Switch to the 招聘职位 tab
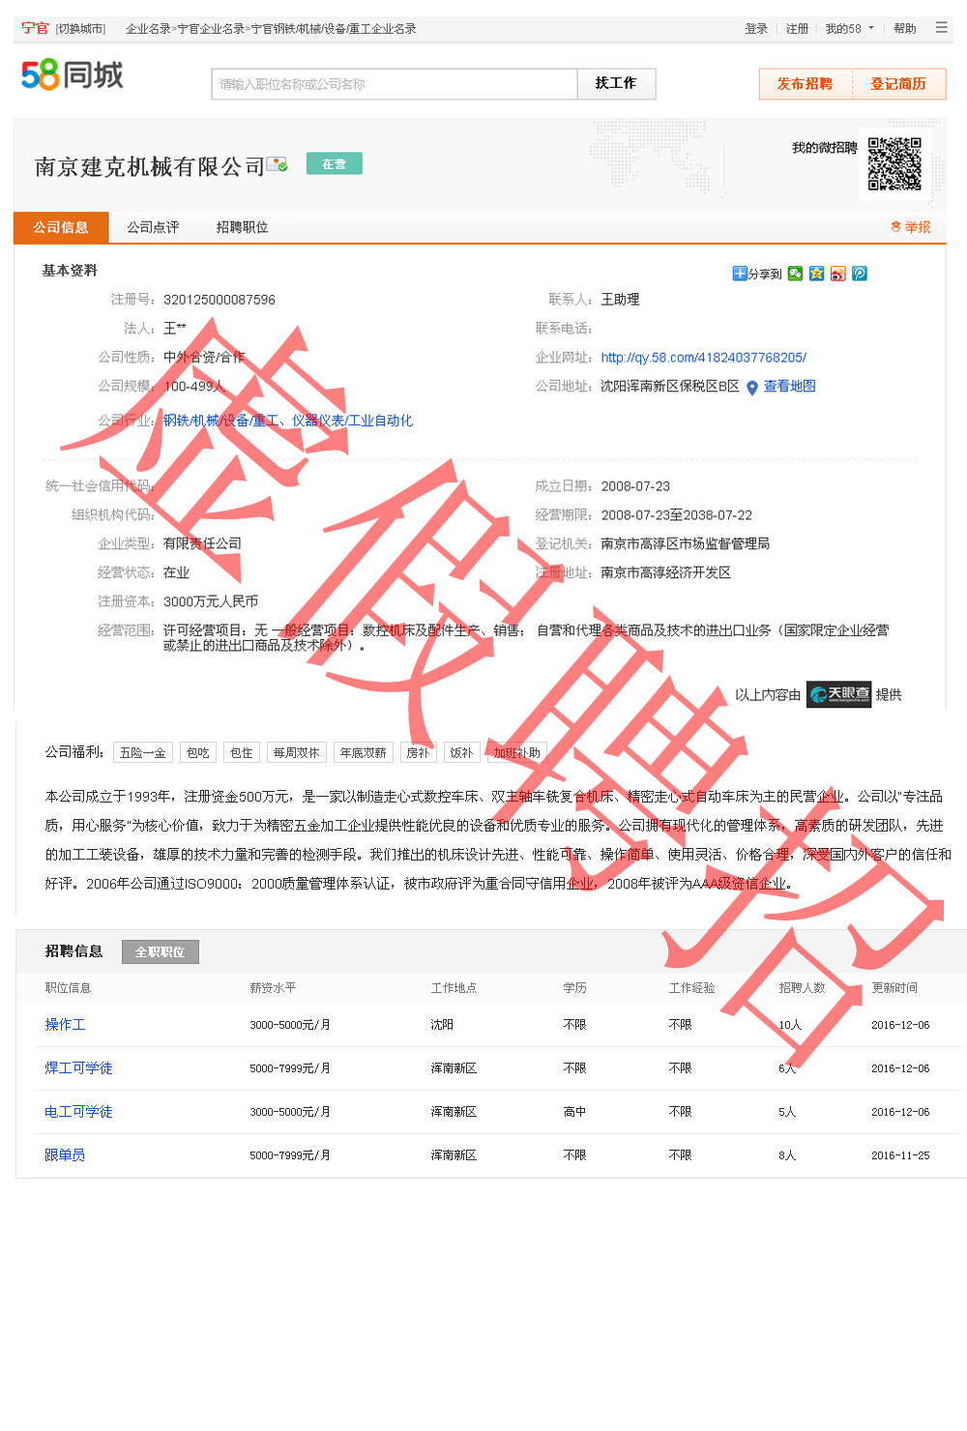Screen dimensions: 967x1431 pyautogui.click(x=242, y=227)
